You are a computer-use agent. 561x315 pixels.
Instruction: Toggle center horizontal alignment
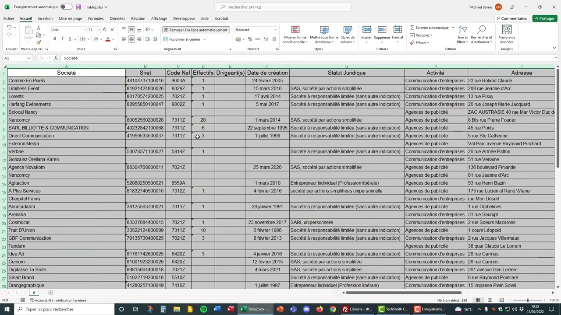pos(131,39)
